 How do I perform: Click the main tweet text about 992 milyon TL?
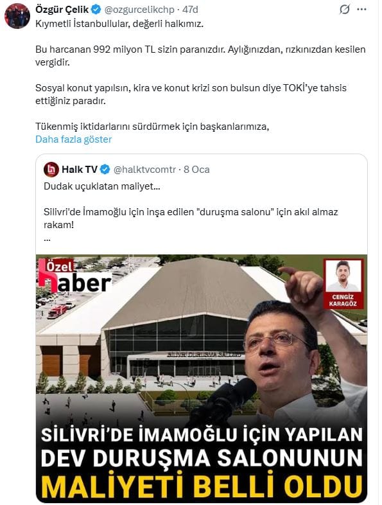pos(200,56)
